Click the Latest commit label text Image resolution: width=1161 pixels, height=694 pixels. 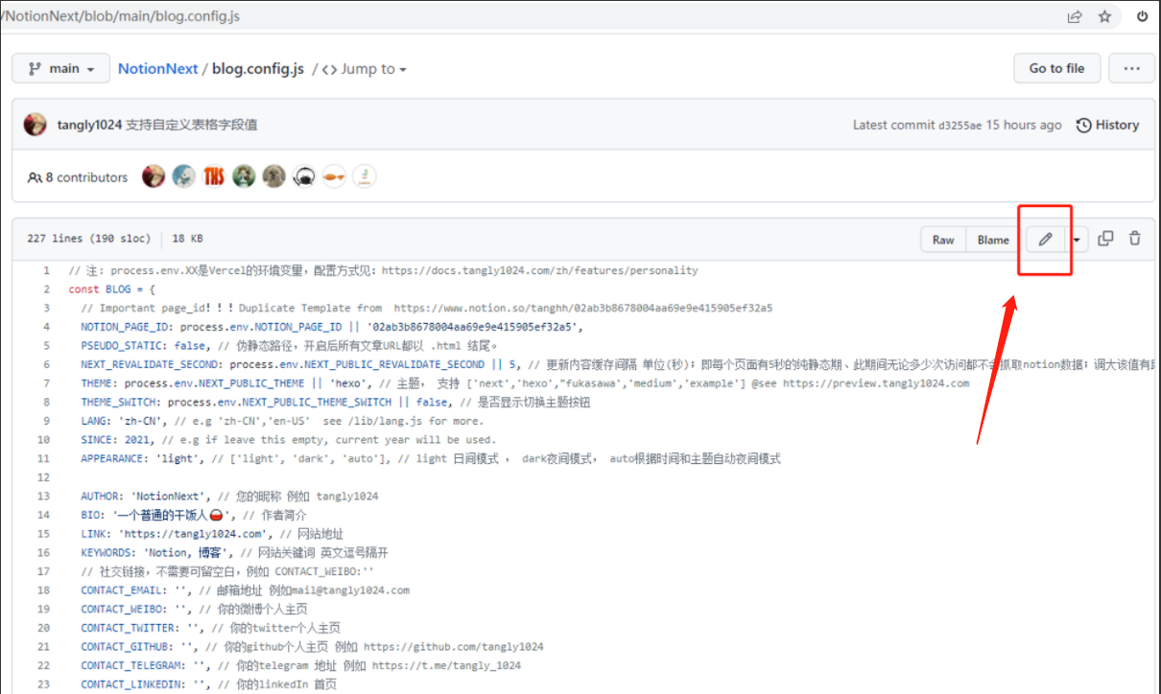(893, 125)
